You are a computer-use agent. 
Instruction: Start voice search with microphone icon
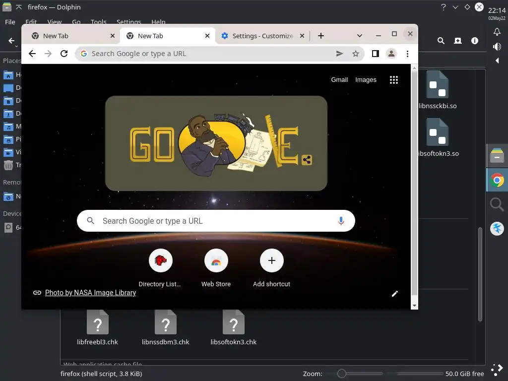coord(341,221)
